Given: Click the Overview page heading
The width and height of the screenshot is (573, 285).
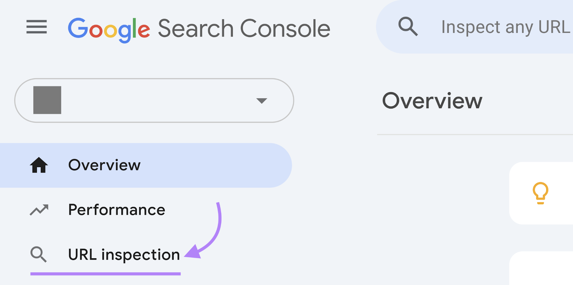Looking at the screenshot, I should point(432,101).
